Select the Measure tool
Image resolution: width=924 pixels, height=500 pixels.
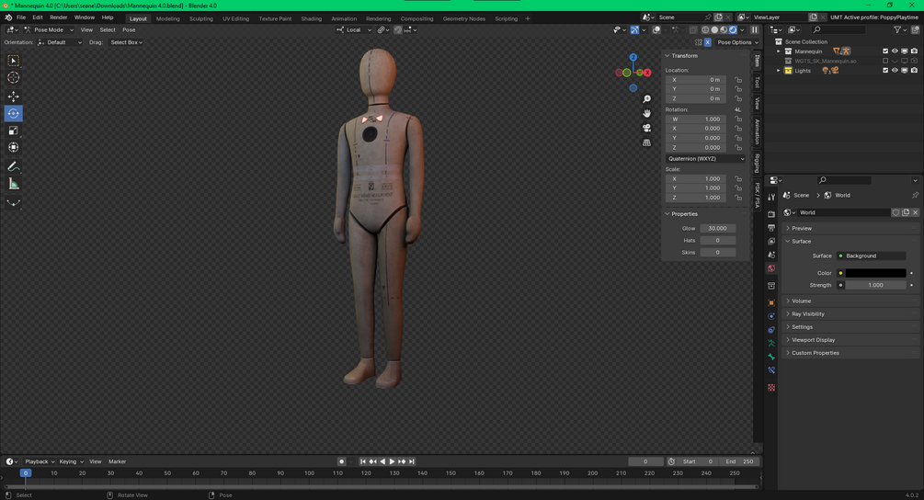pyautogui.click(x=13, y=184)
